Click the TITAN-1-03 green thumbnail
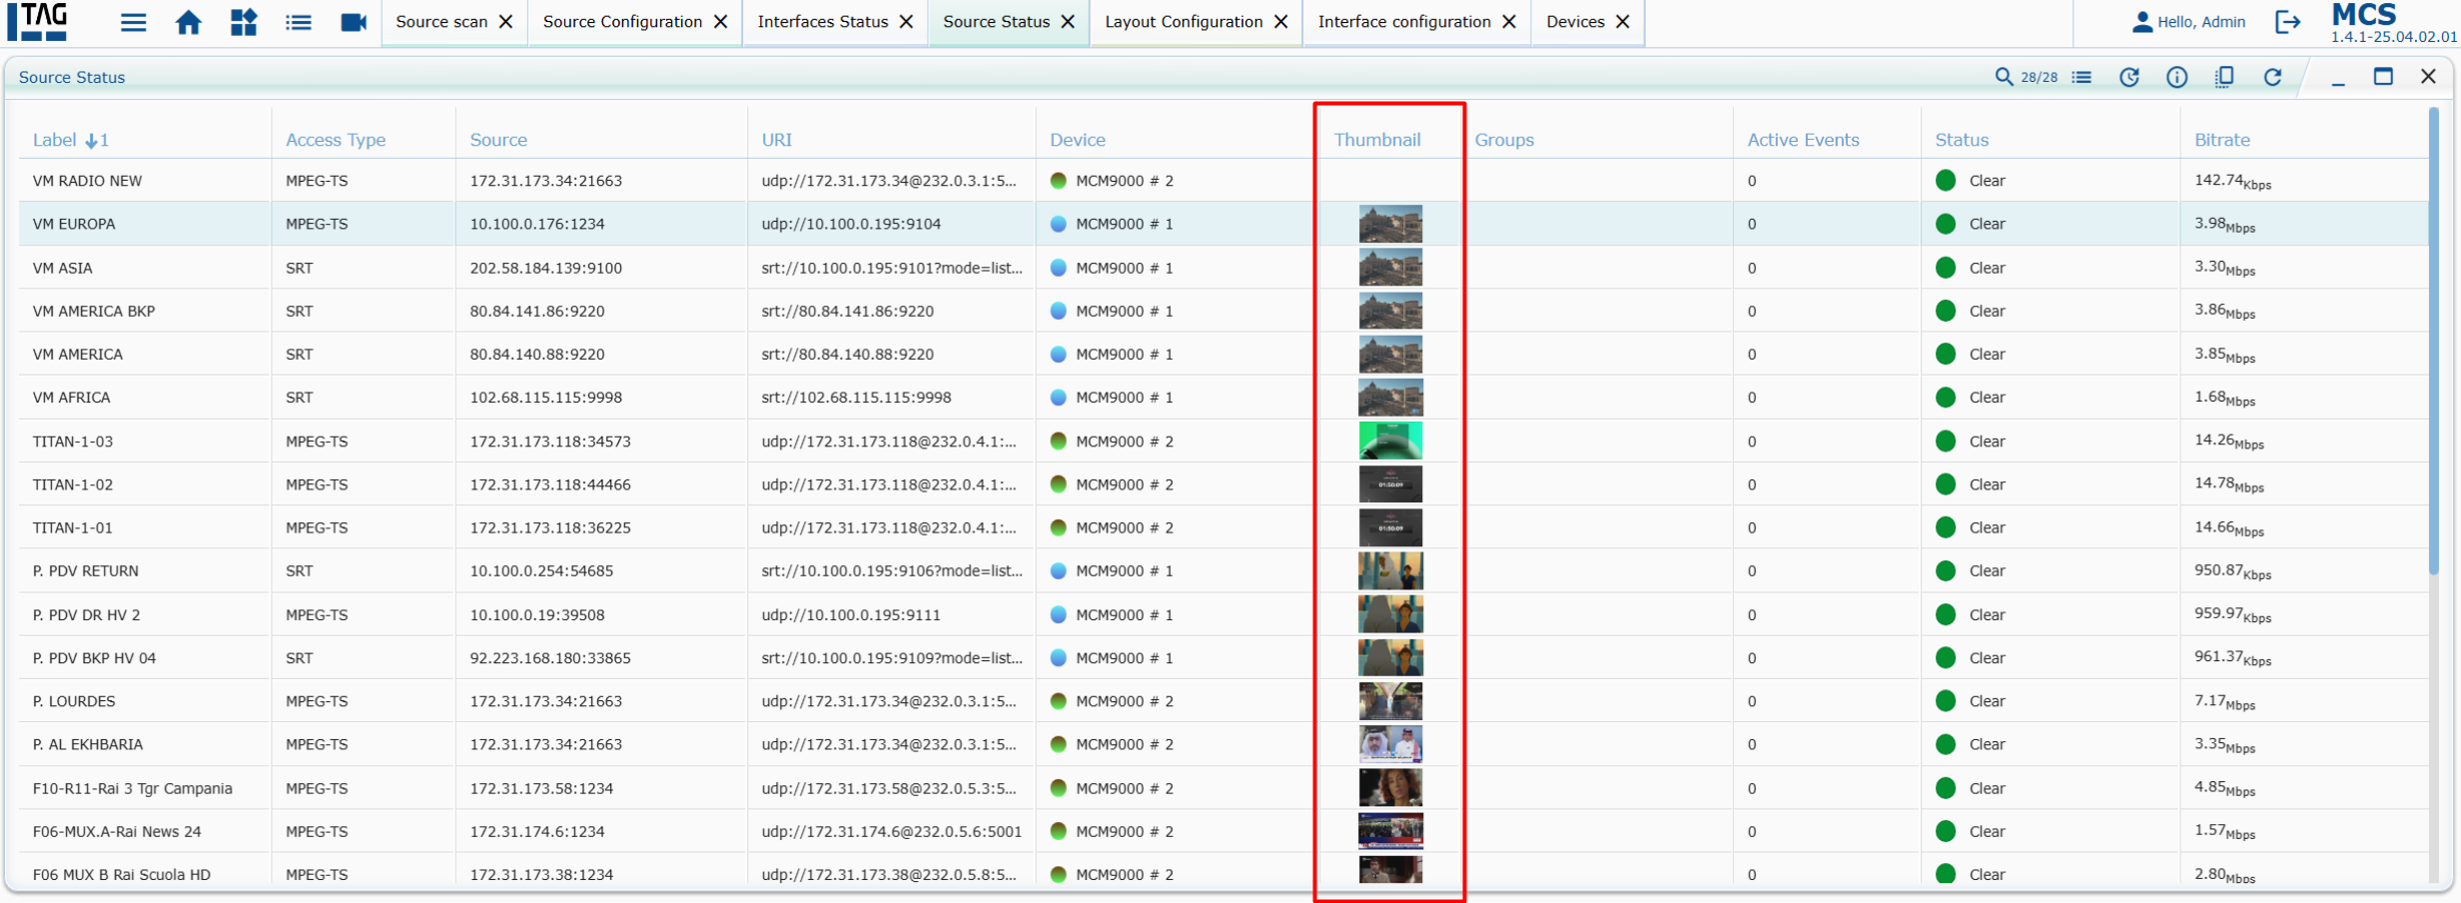Image resolution: width=2461 pixels, height=903 pixels. [1389, 441]
